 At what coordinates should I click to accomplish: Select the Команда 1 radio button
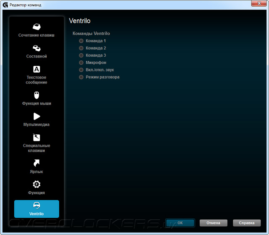[81, 41]
